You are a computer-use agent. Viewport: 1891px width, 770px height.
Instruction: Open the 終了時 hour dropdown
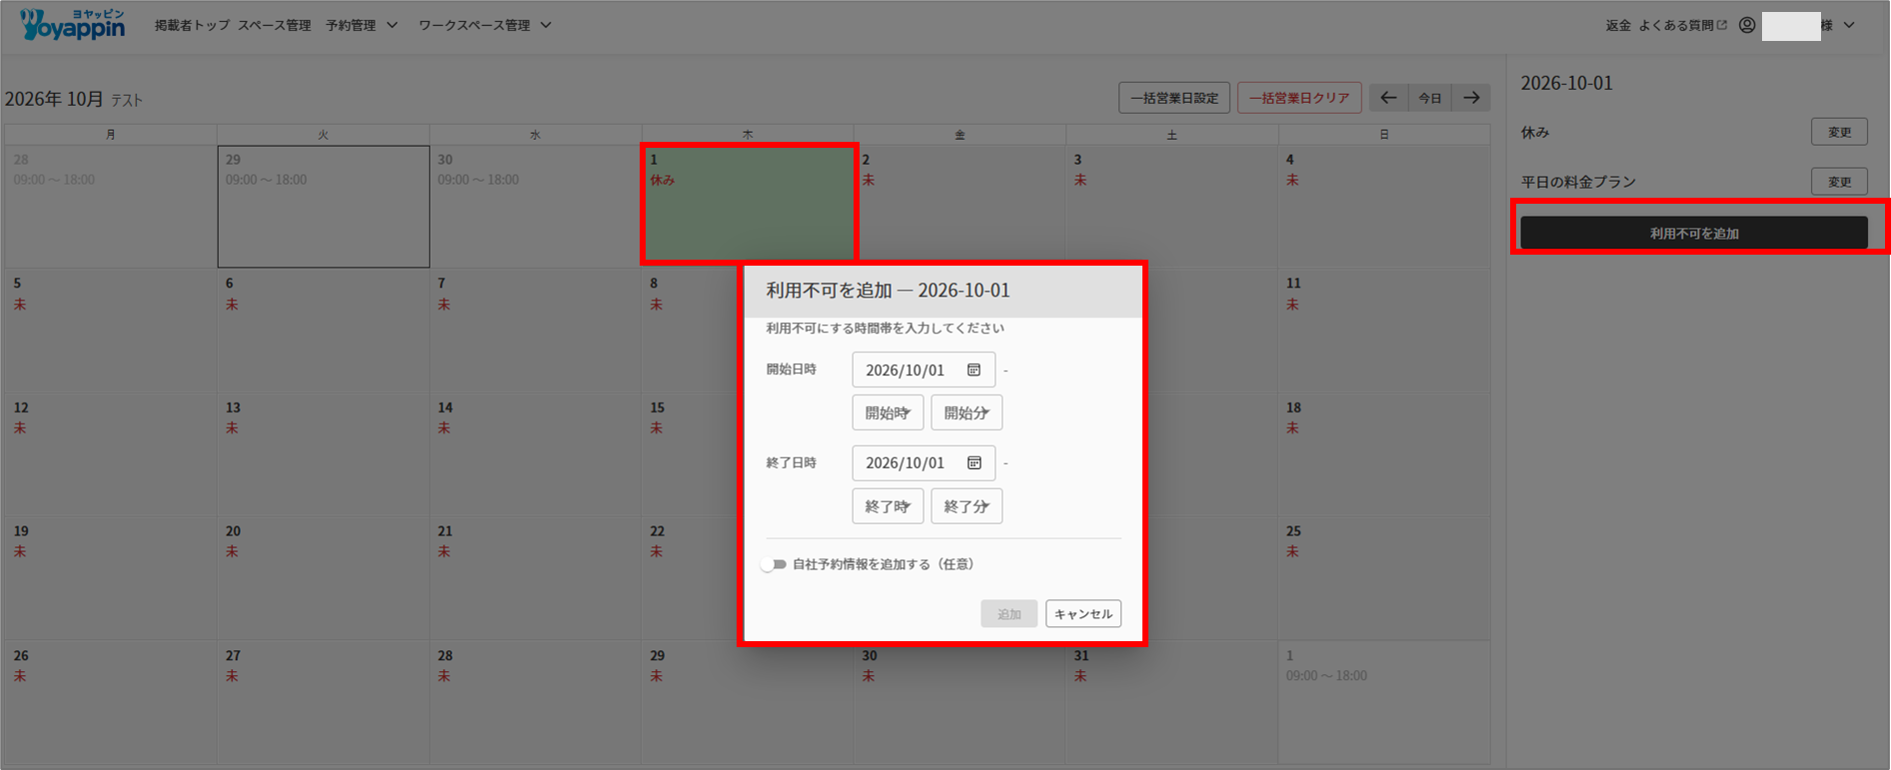pos(888,506)
